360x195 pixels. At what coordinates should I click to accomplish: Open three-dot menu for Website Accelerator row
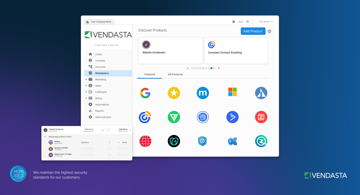click(x=130, y=130)
